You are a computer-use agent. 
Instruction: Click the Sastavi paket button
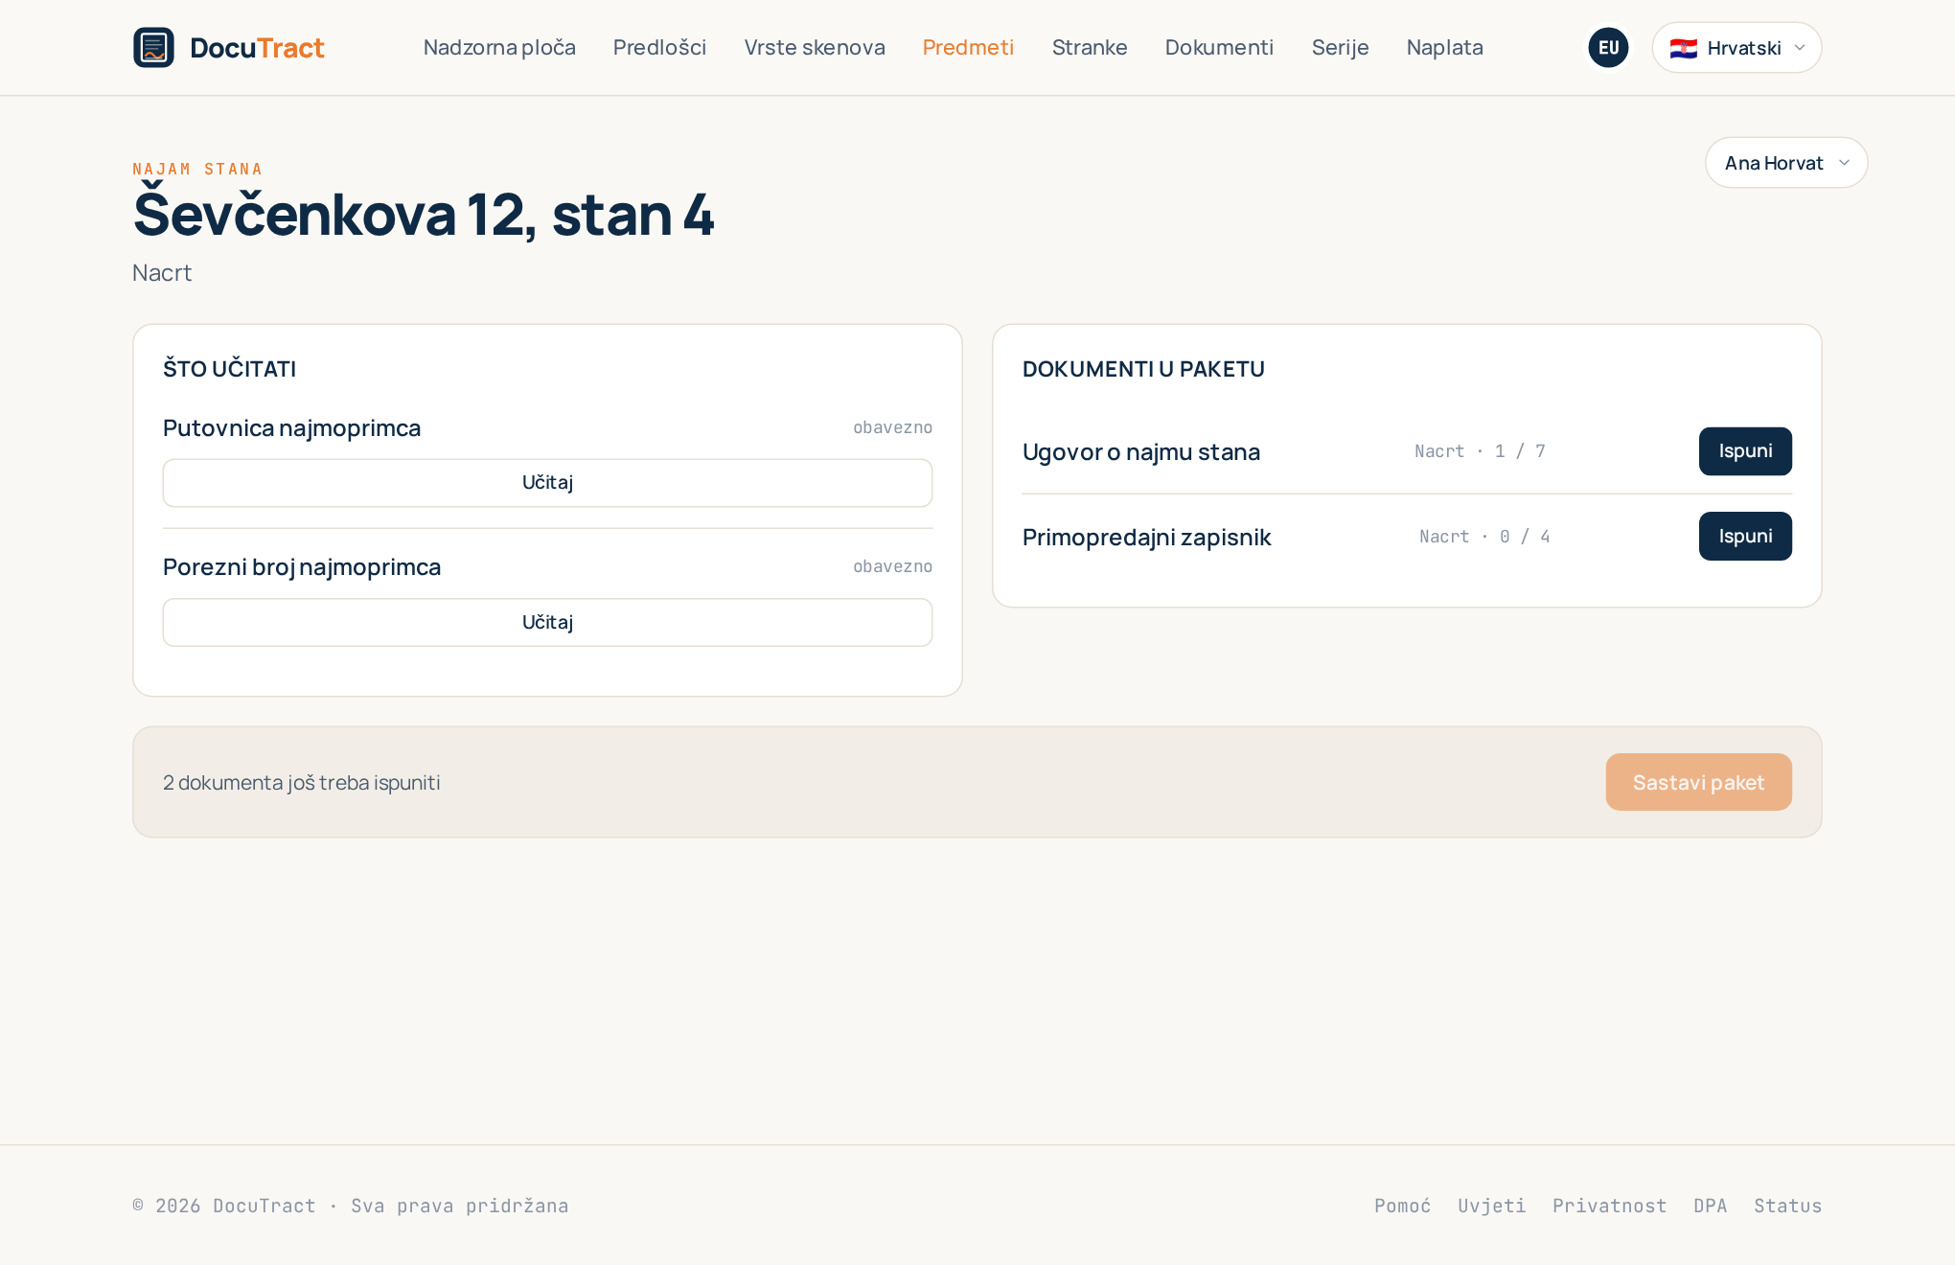tap(1698, 782)
